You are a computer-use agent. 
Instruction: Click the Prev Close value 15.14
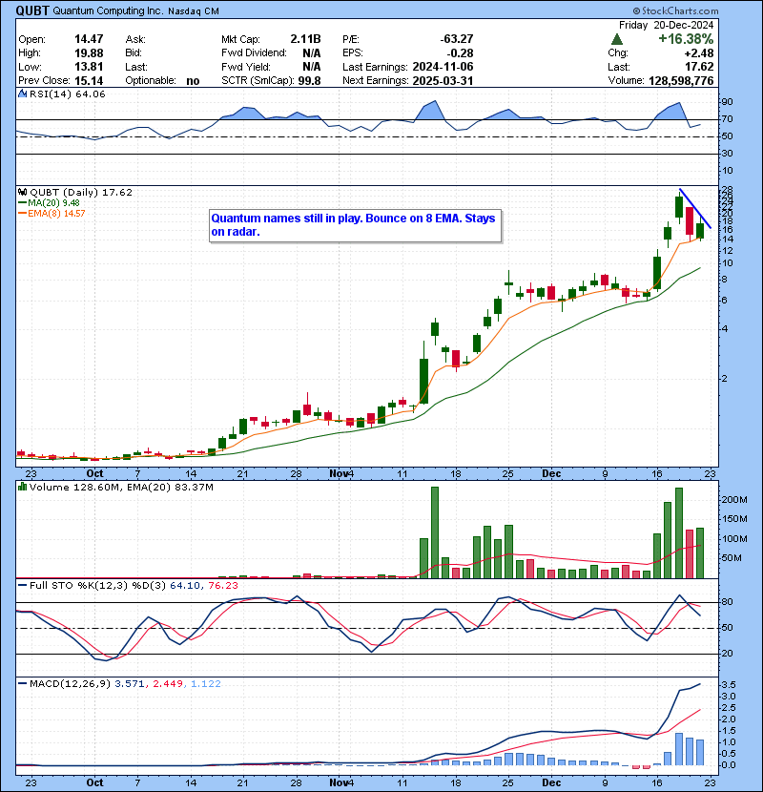tap(89, 81)
